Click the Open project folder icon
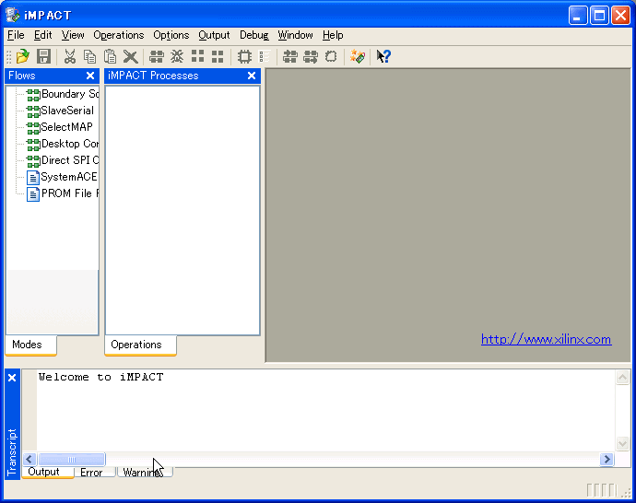The image size is (636, 503). coord(23,57)
